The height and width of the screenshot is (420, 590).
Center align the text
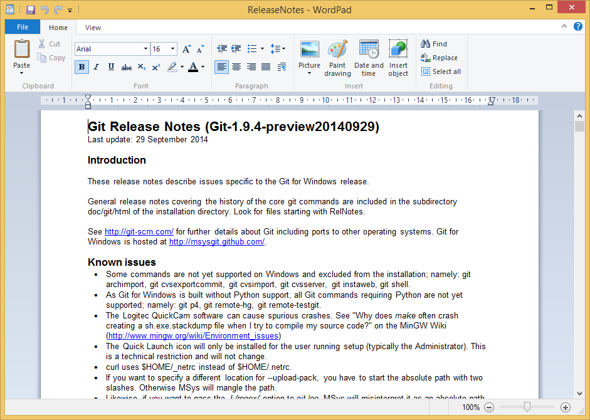pyautogui.click(x=236, y=67)
